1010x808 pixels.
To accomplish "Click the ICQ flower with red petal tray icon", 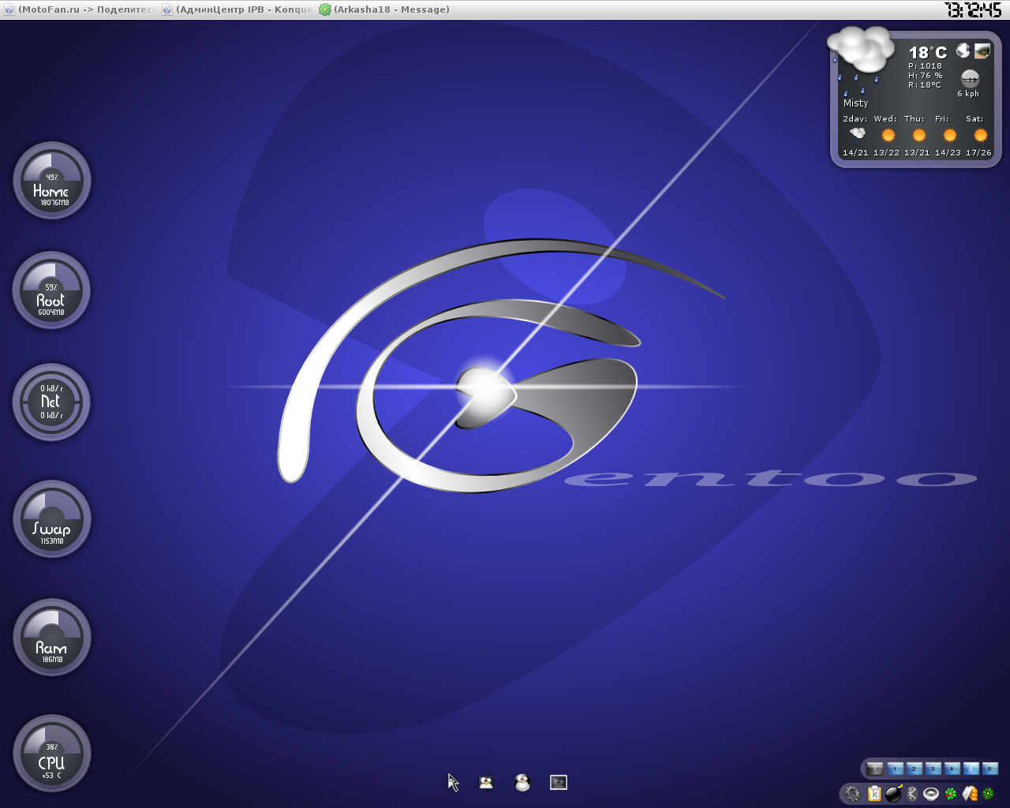I will pyautogui.click(x=951, y=794).
